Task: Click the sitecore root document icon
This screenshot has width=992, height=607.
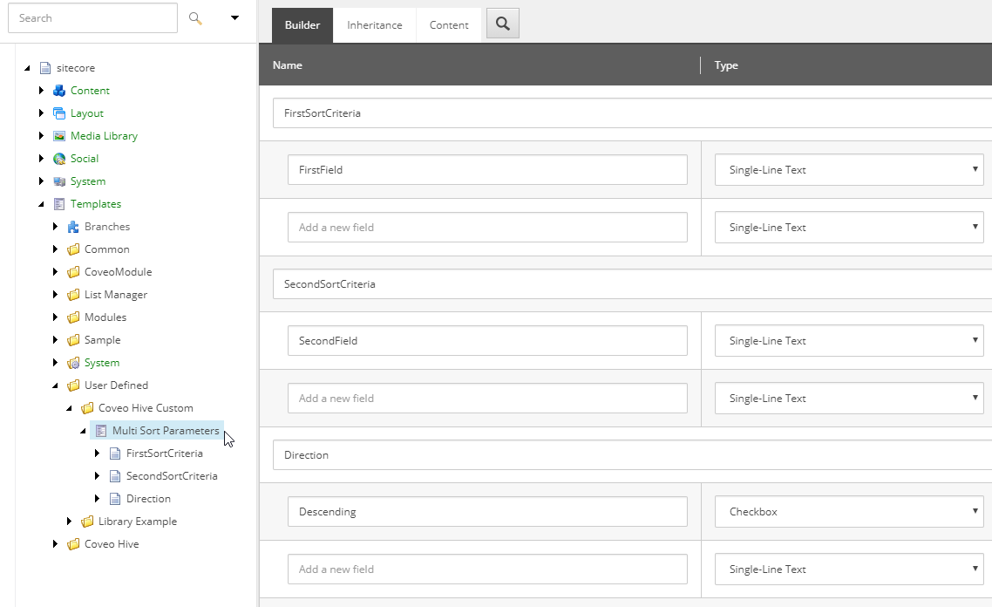Action: [x=45, y=67]
